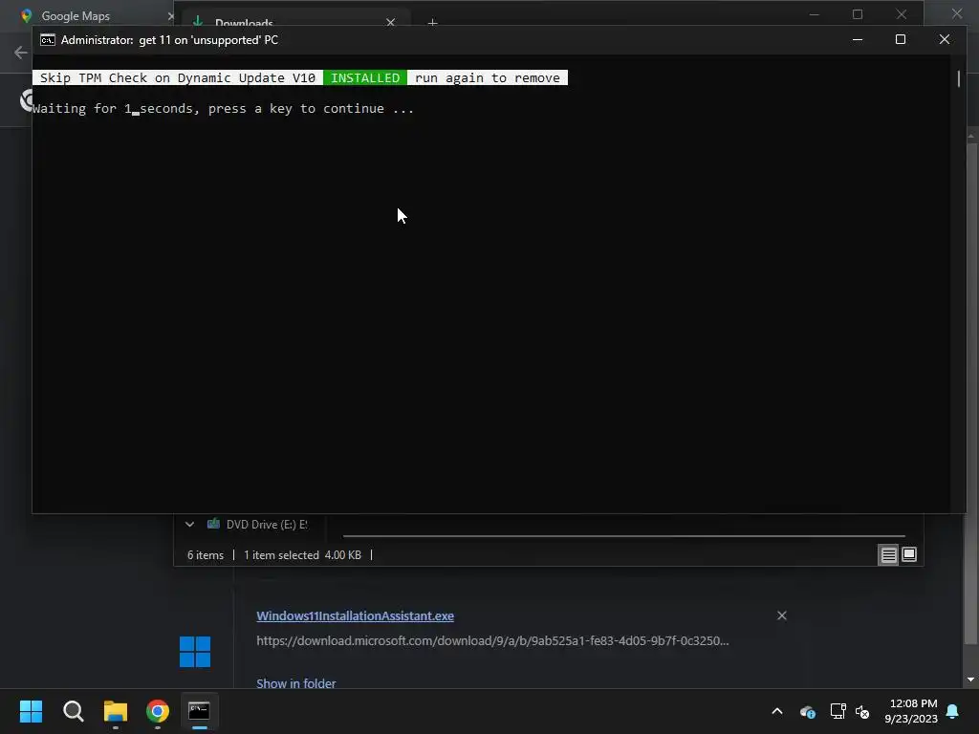Open OneDrive cloud tray icon
979x734 pixels.
(807, 711)
